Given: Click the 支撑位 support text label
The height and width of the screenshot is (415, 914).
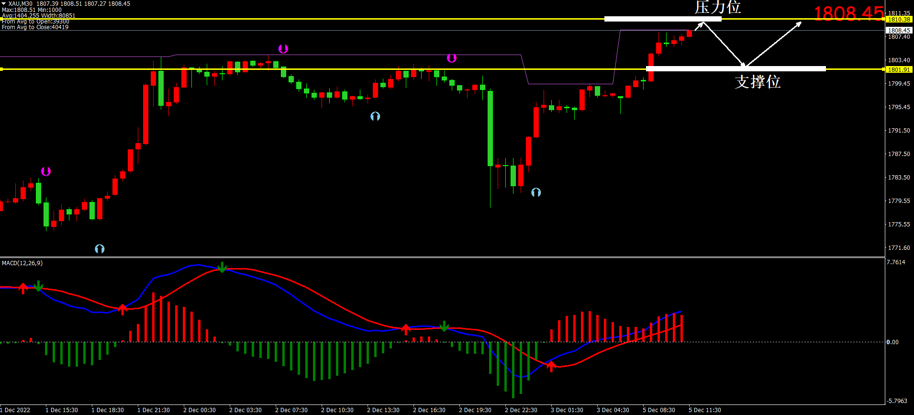Looking at the screenshot, I should 758,82.
